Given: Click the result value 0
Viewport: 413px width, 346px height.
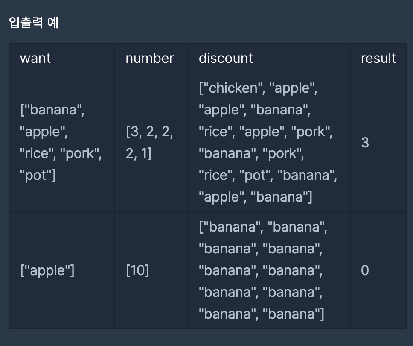Looking at the screenshot, I should pyautogui.click(x=365, y=270).
